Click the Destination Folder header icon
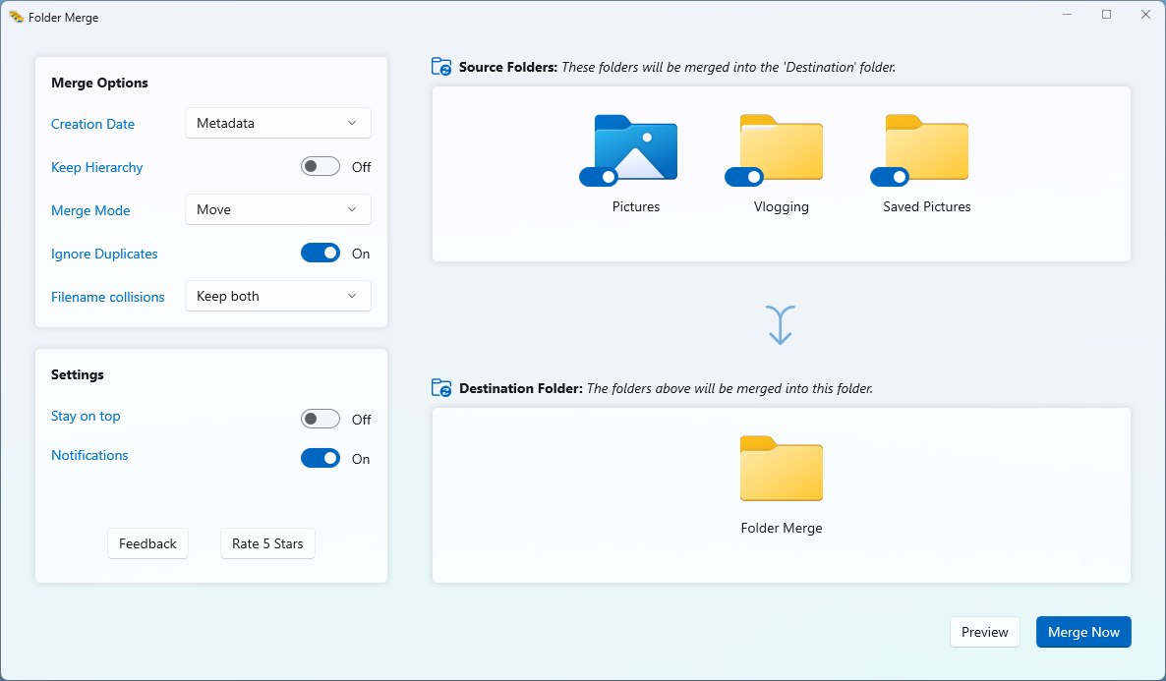1166x681 pixels. pyautogui.click(x=440, y=387)
